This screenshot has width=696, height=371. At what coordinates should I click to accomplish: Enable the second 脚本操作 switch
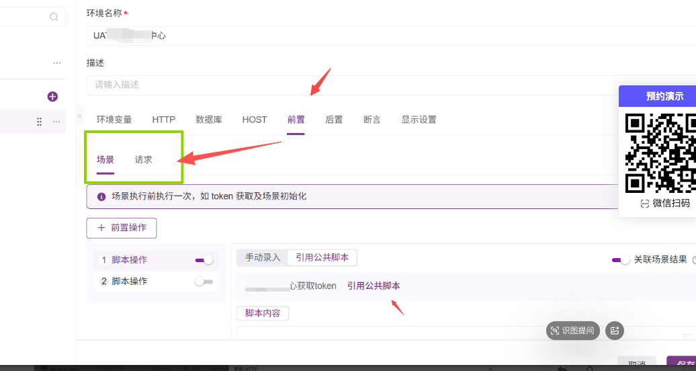(x=204, y=282)
